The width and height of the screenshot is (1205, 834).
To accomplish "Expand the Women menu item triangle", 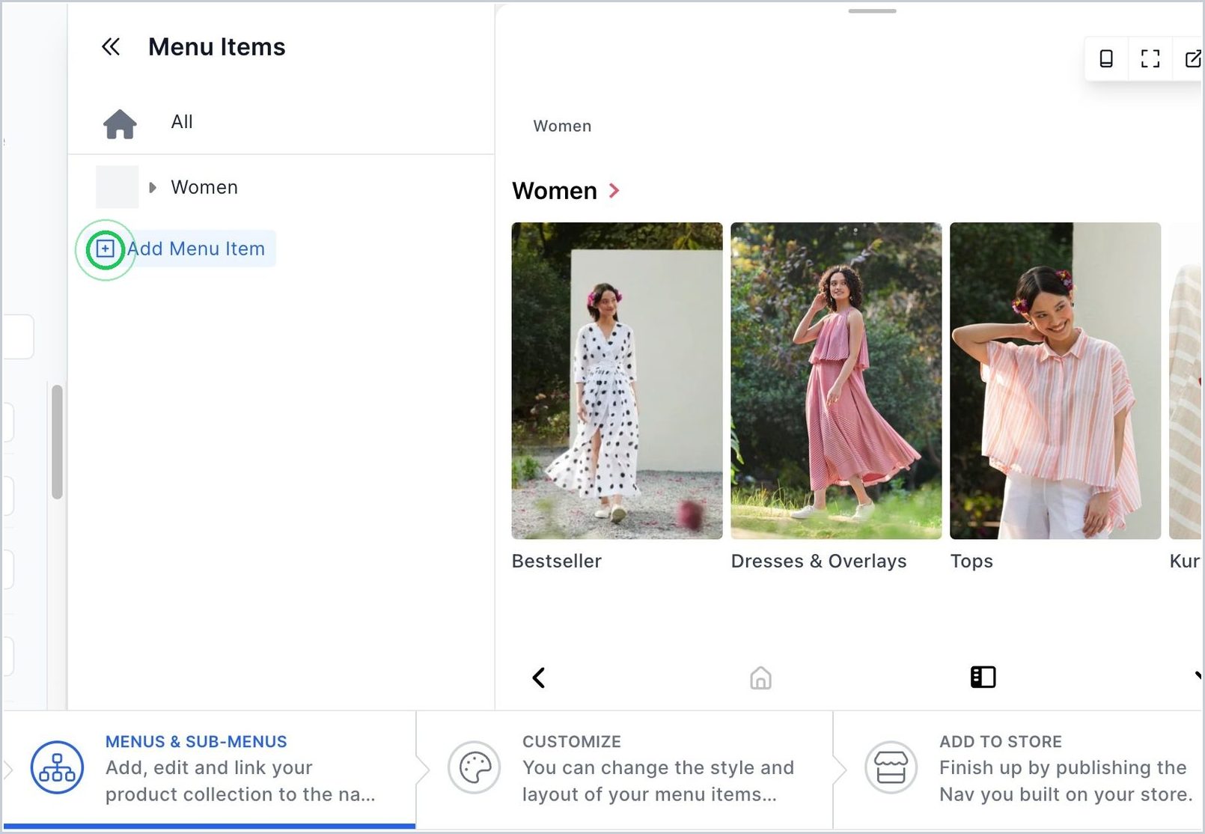I will click(153, 187).
